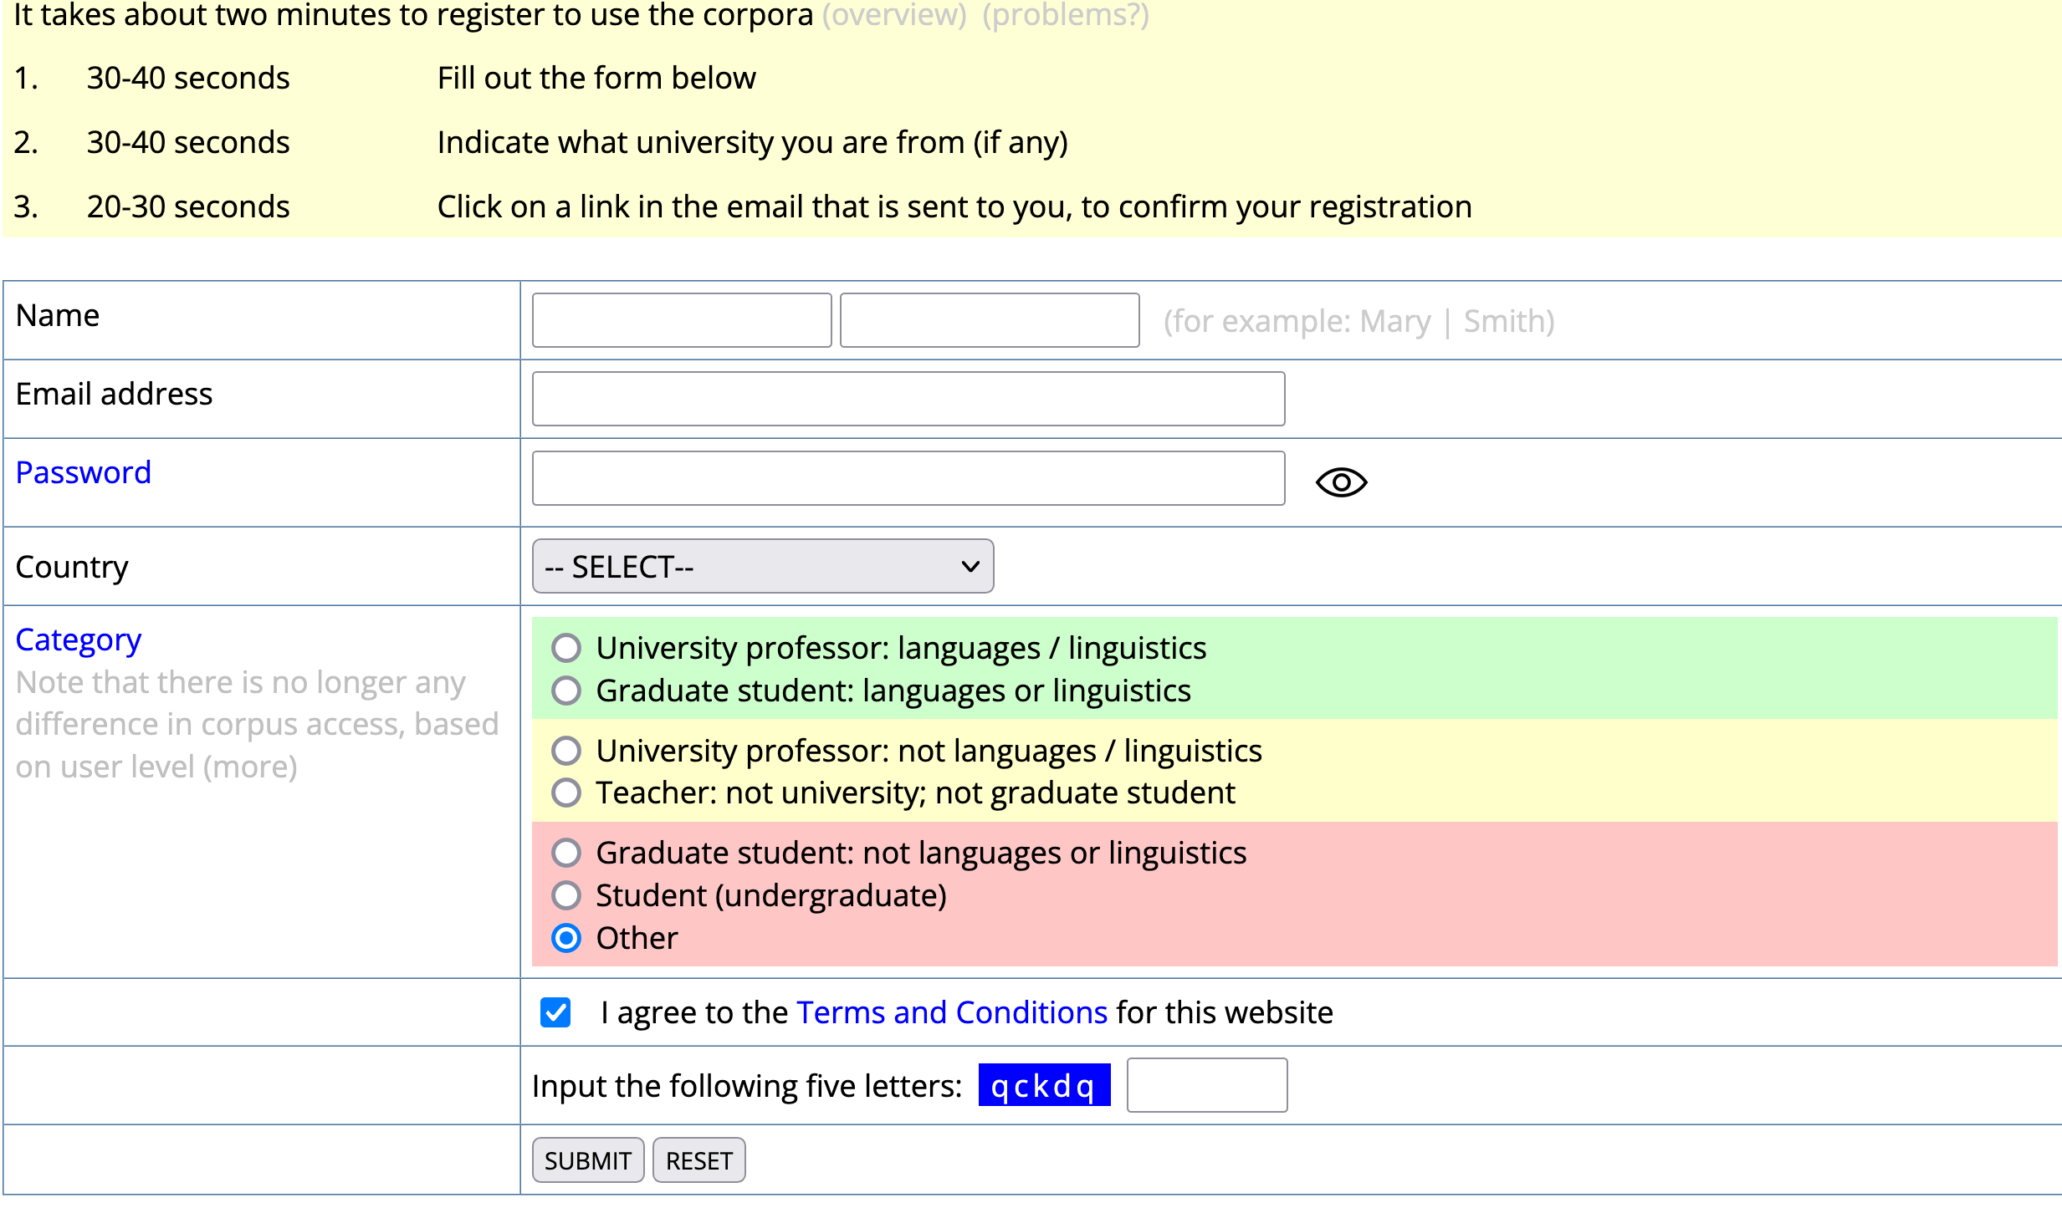Uncheck the Terms and Conditions agreement checkbox
This screenshot has height=1208, width=2062.
555,1012
